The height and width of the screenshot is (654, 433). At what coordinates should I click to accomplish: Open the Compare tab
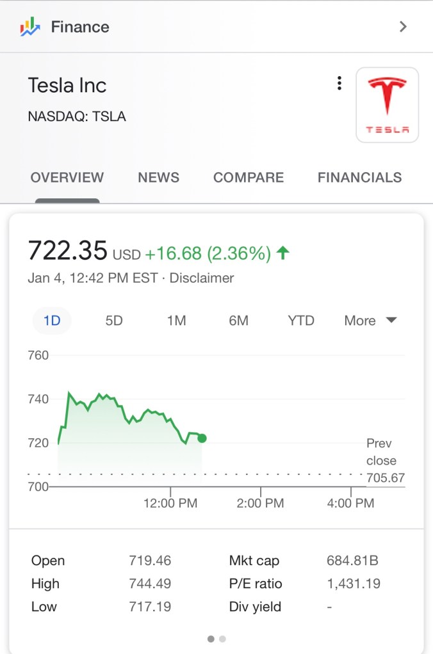tap(249, 178)
